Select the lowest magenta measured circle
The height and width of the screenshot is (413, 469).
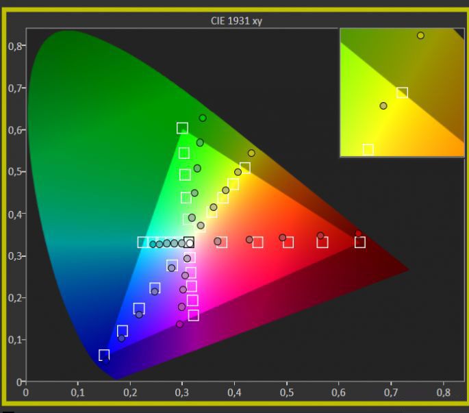(x=180, y=324)
